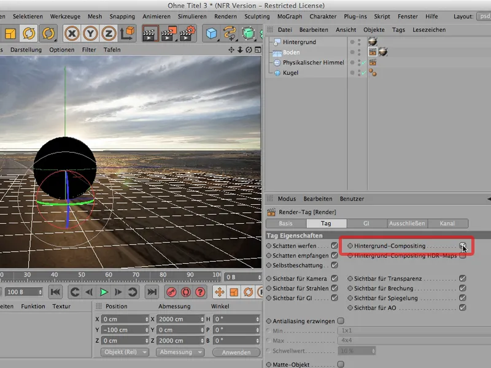Select Hintergrund object in tree
The height and width of the screenshot is (368, 491).
[x=300, y=42]
